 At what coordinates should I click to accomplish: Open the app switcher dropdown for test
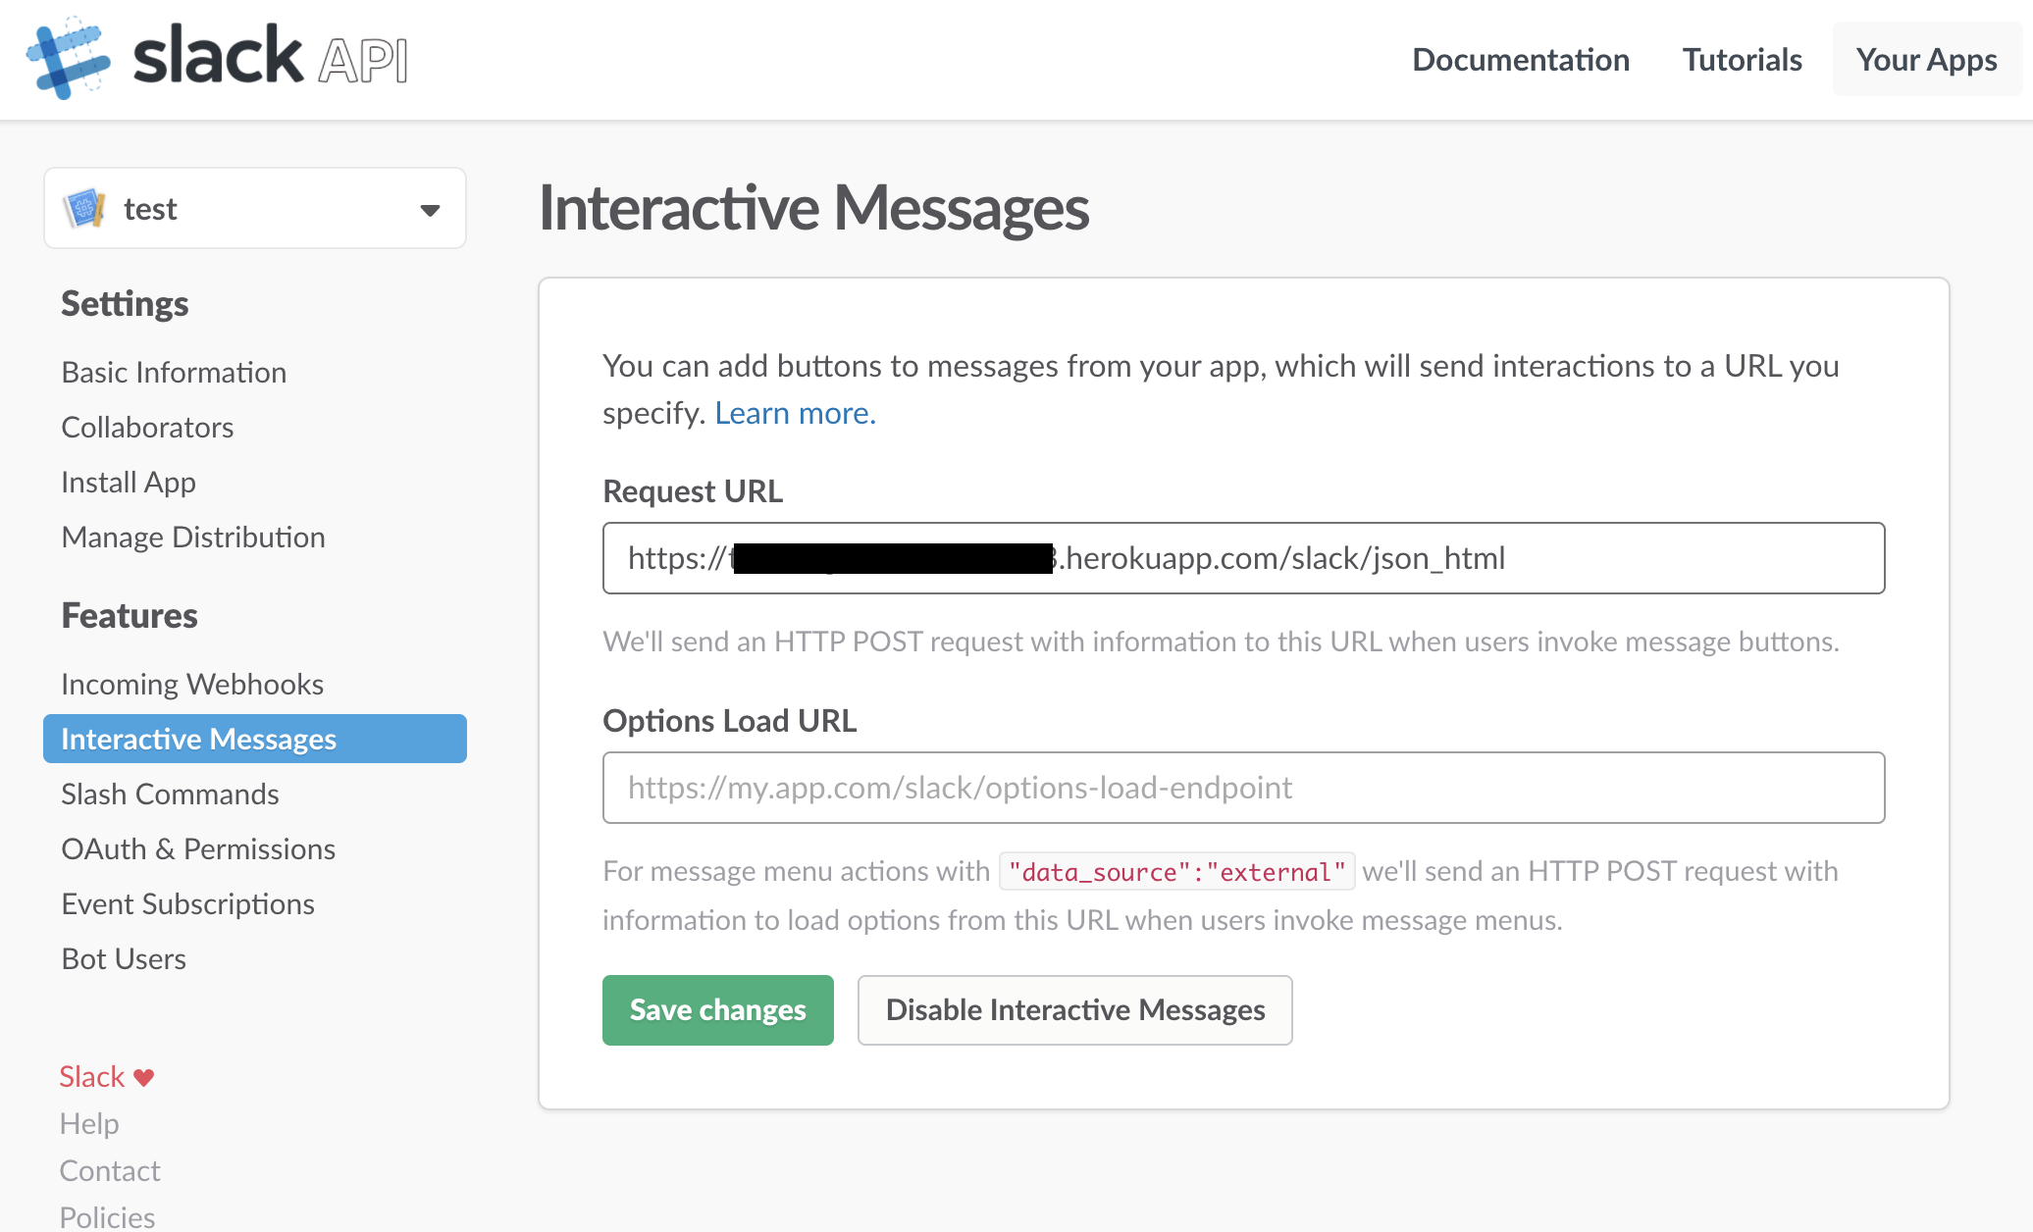[x=429, y=208]
